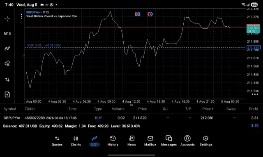The width and height of the screenshot is (263, 157).
Task: Tap the 212.081 current price tag
Action: (x=253, y=29)
